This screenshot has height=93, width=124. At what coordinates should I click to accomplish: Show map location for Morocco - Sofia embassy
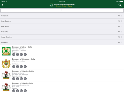coord(18,66)
